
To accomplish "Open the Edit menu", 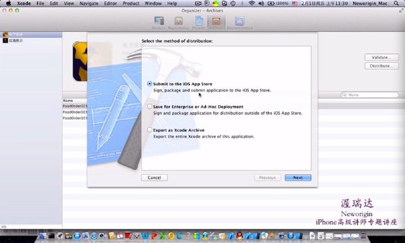I will 54,3.
